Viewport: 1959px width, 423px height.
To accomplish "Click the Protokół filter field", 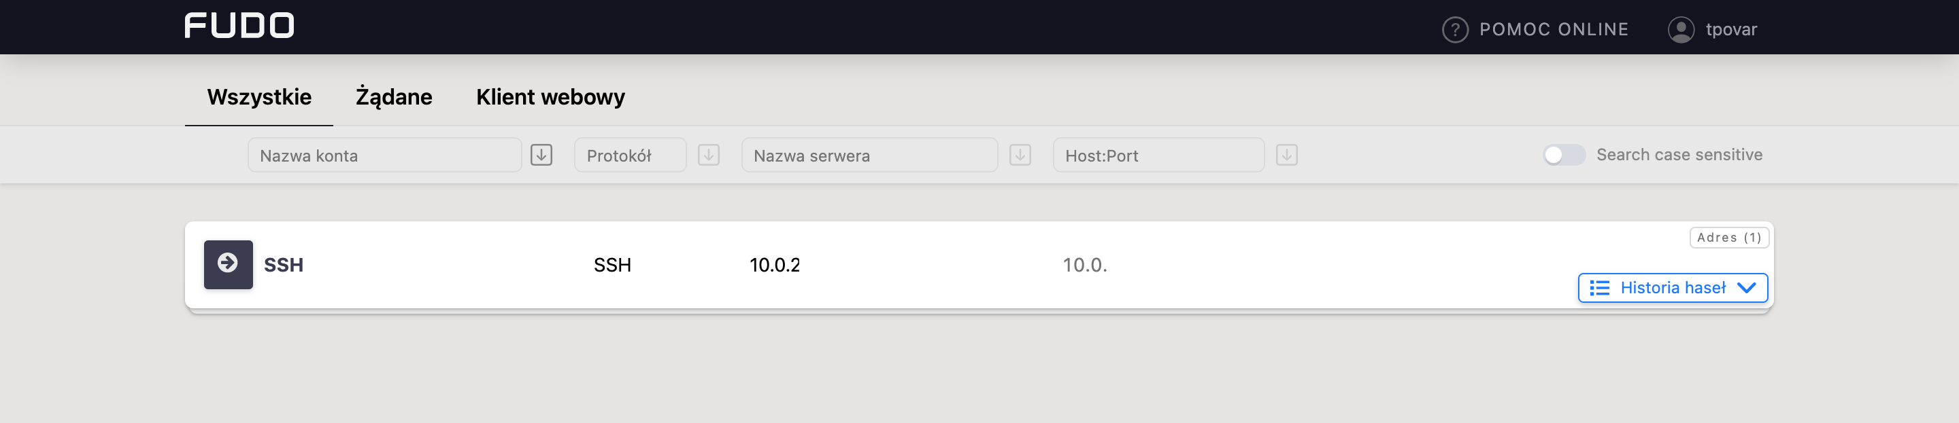I will pyautogui.click(x=630, y=155).
